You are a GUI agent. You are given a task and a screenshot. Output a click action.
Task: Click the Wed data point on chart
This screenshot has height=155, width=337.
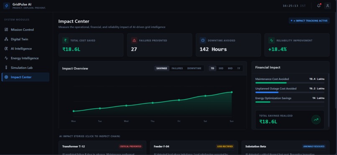click(x=126, y=105)
